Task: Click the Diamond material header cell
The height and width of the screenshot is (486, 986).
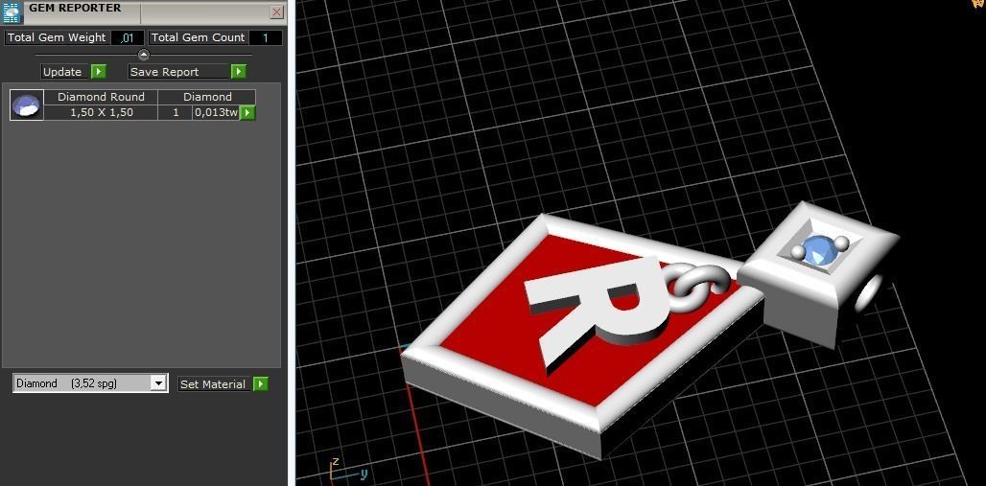Action: point(207,97)
